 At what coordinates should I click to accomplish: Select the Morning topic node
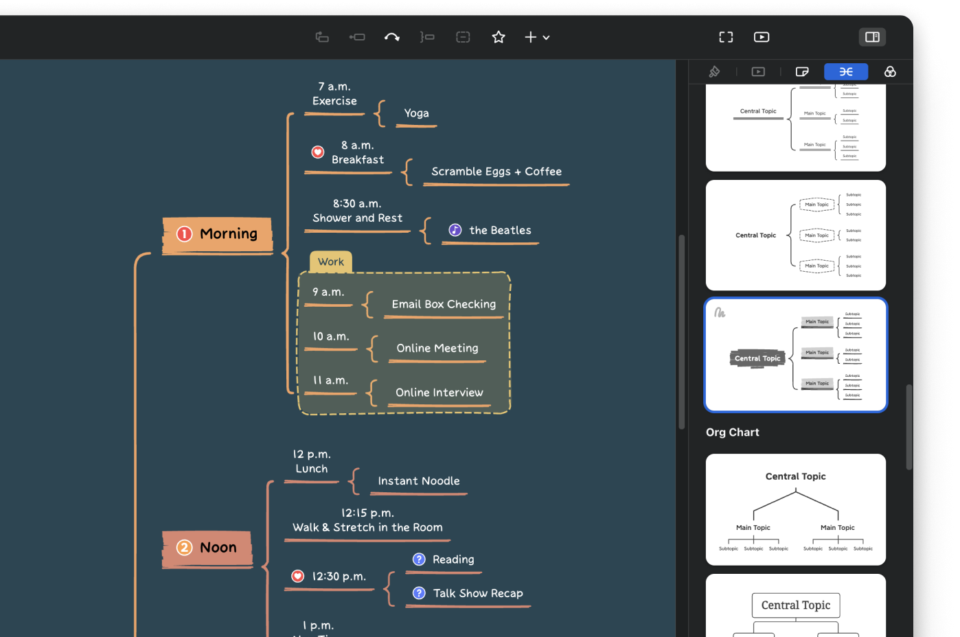(x=218, y=233)
